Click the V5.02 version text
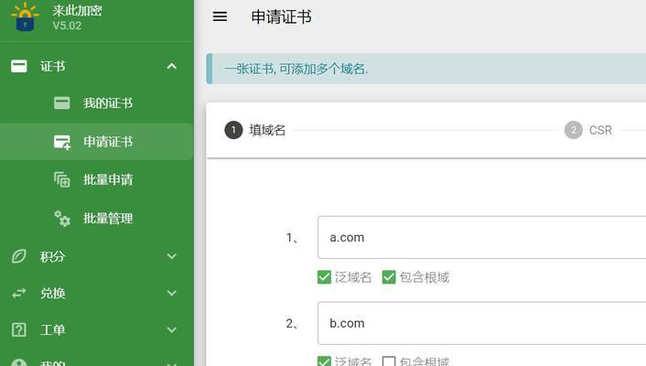646x366 pixels. coord(67,26)
